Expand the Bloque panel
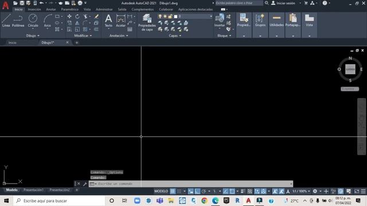 point(224,35)
